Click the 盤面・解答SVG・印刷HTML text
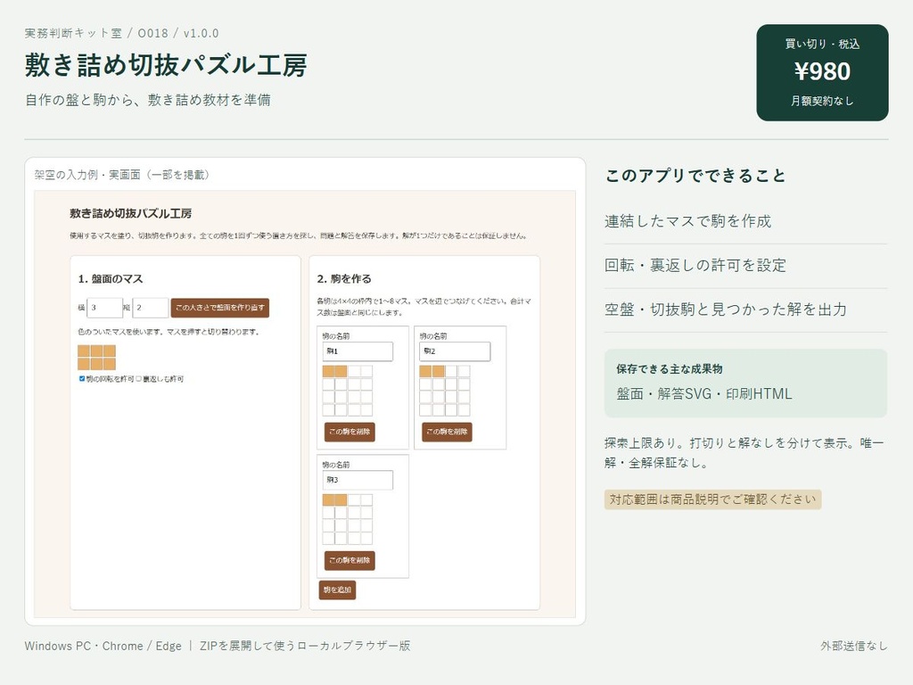The height and width of the screenshot is (685, 913). click(x=704, y=393)
